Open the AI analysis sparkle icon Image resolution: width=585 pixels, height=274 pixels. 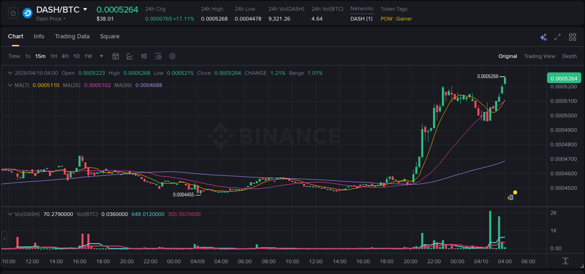point(543,37)
